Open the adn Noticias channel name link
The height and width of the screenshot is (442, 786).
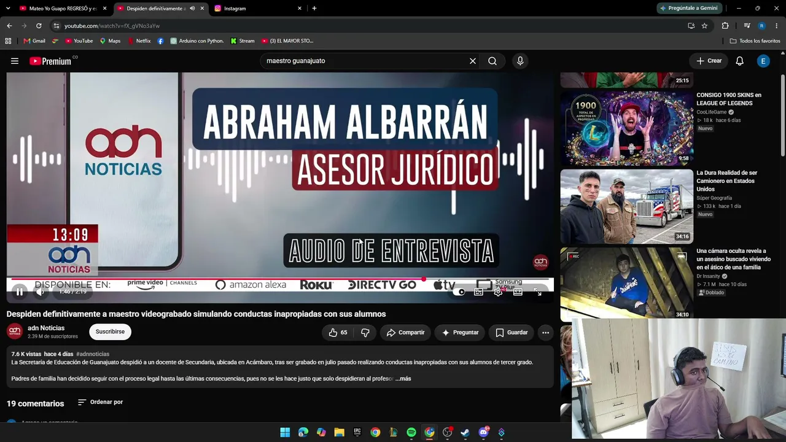click(46, 328)
